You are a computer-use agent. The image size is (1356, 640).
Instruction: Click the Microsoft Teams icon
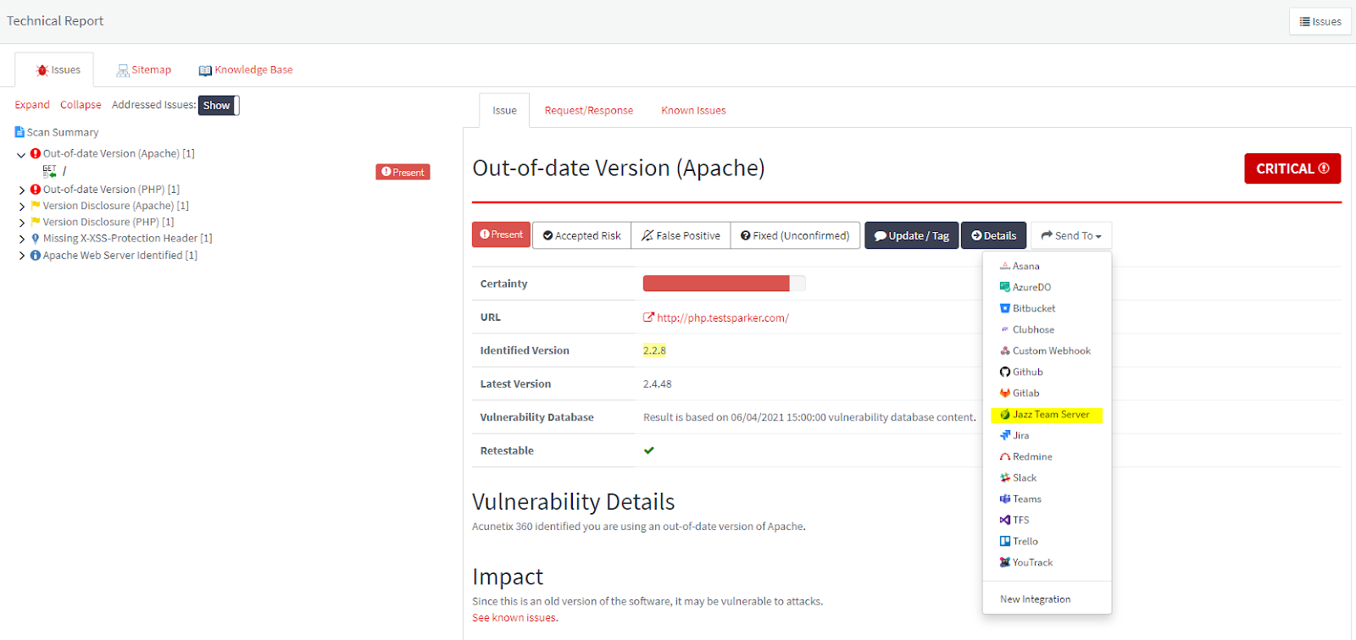[x=1005, y=499]
